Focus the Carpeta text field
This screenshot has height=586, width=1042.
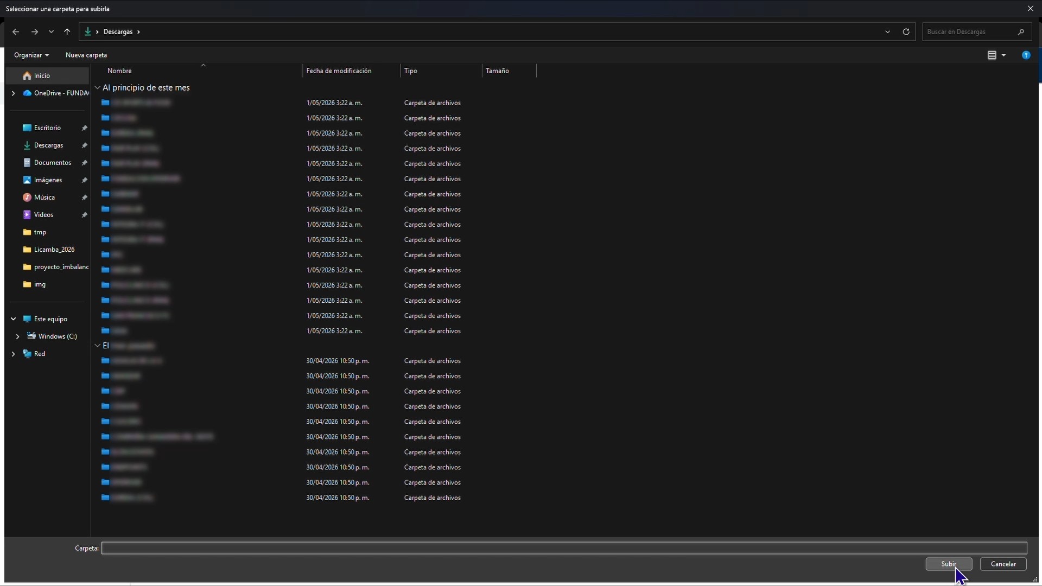tap(564, 548)
